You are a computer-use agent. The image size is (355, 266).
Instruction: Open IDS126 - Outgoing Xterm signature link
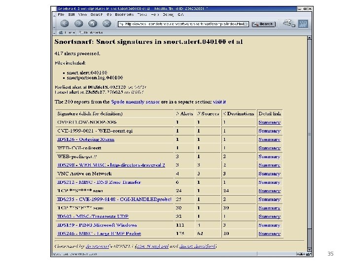coord(86,139)
